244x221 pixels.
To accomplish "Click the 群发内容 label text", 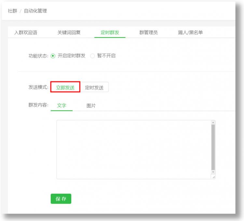I will coord(38,105).
